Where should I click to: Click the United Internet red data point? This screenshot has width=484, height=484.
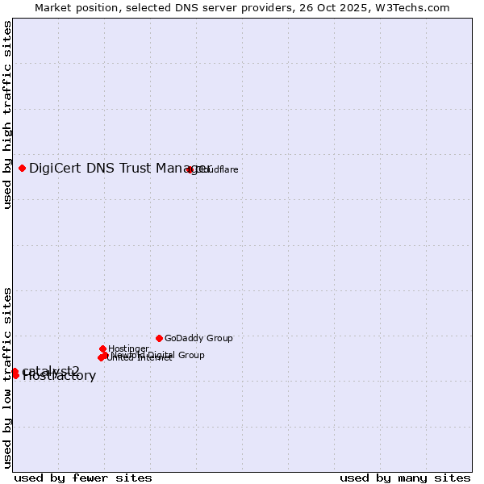(101, 357)
